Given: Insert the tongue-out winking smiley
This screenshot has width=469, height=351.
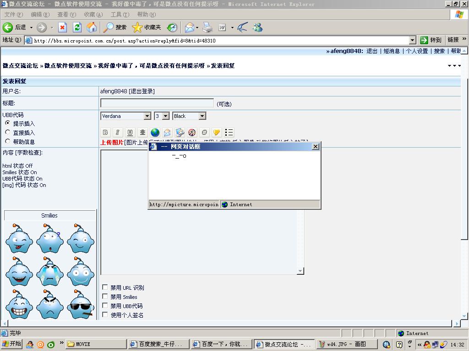Looking at the screenshot, I should pyautogui.click(x=19, y=239).
